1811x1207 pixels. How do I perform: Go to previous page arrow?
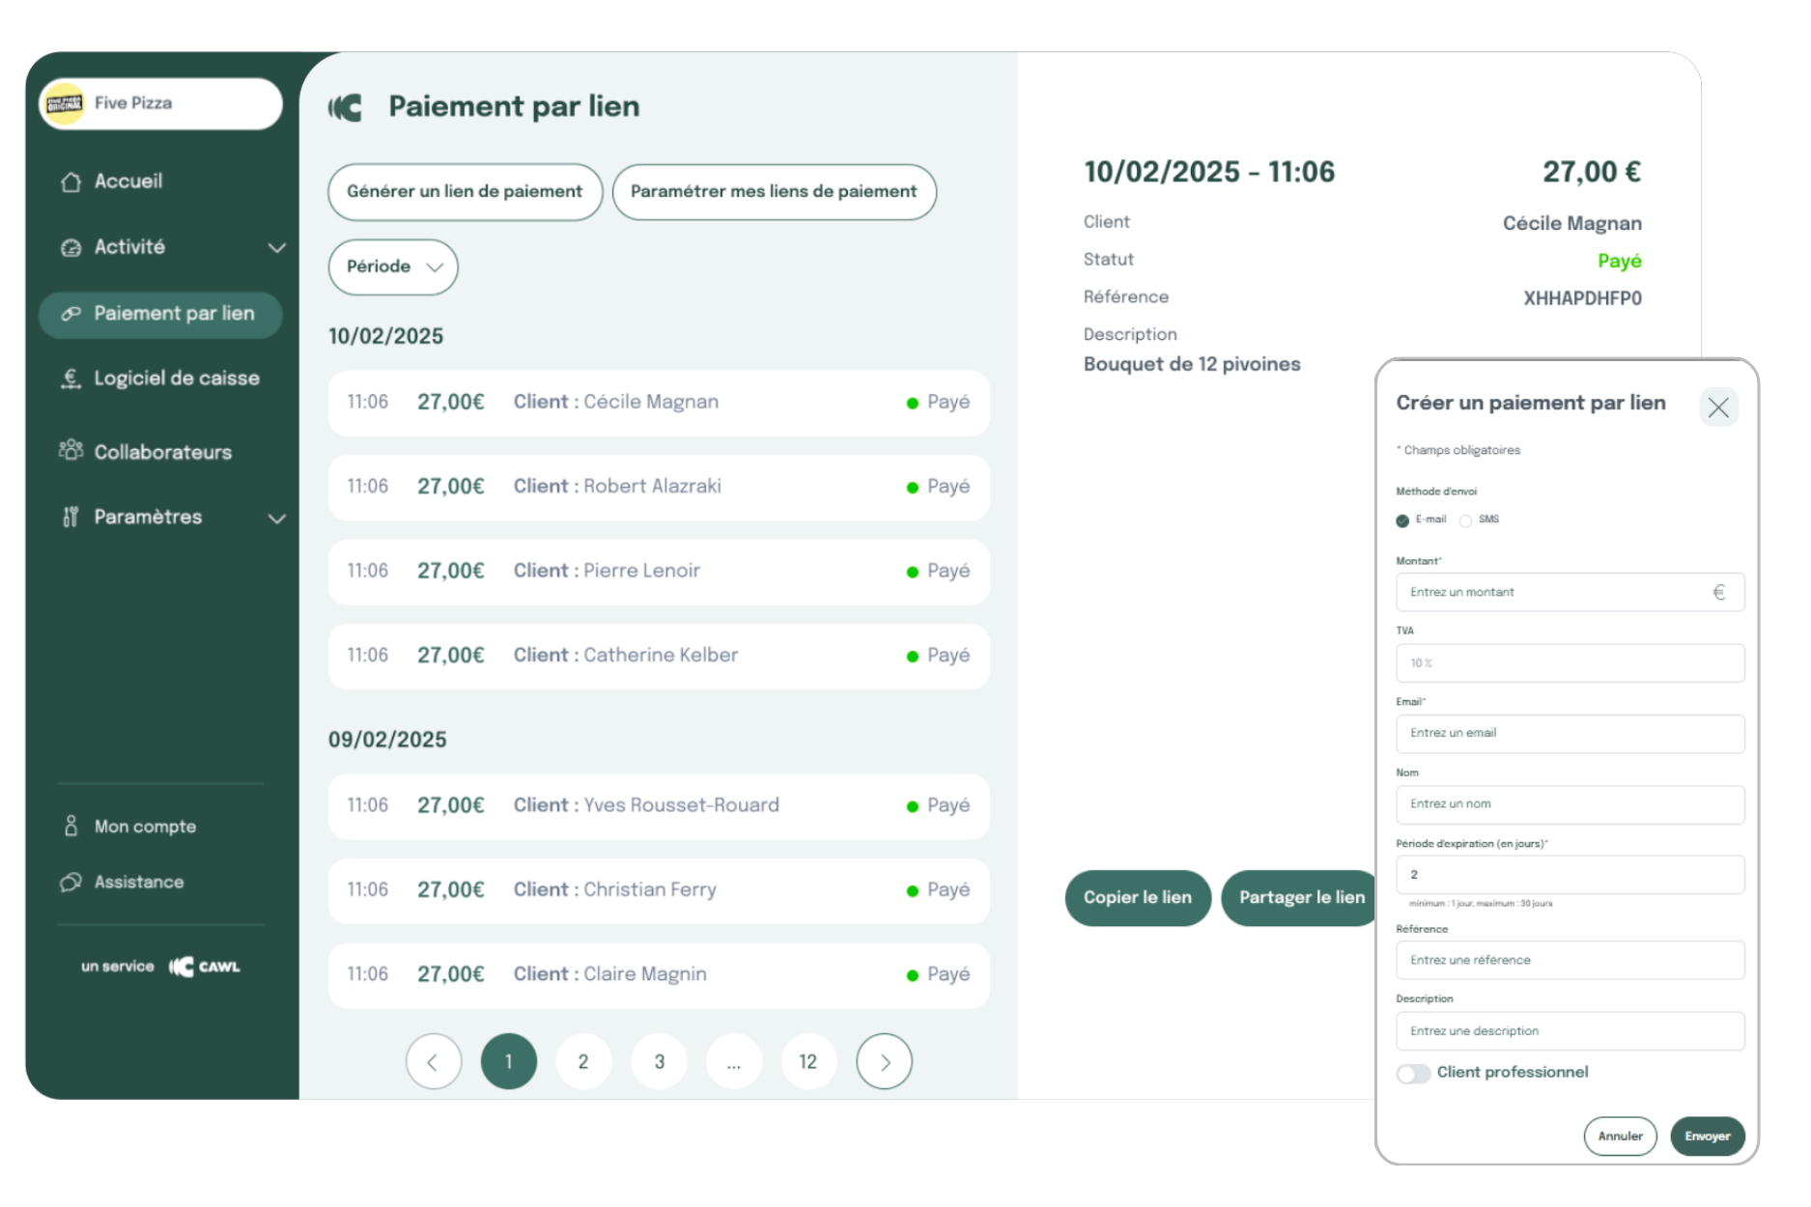pyautogui.click(x=434, y=1062)
